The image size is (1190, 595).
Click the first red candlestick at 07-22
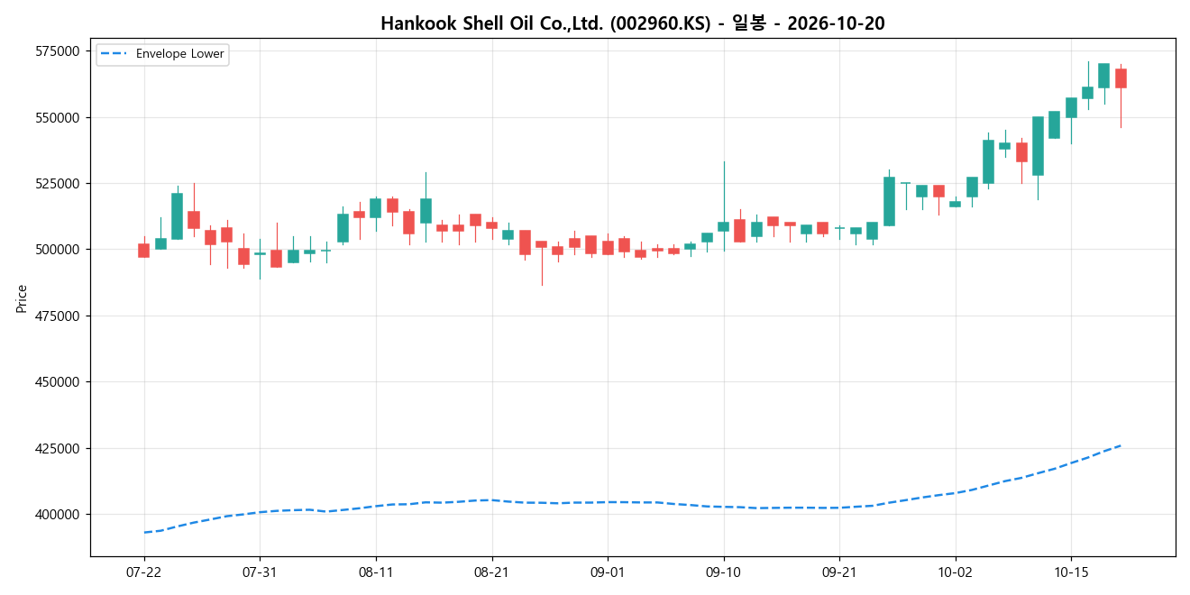(x=144, y=251)
